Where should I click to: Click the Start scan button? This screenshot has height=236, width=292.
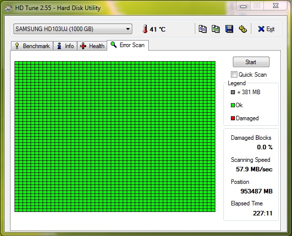pos(251,62)
